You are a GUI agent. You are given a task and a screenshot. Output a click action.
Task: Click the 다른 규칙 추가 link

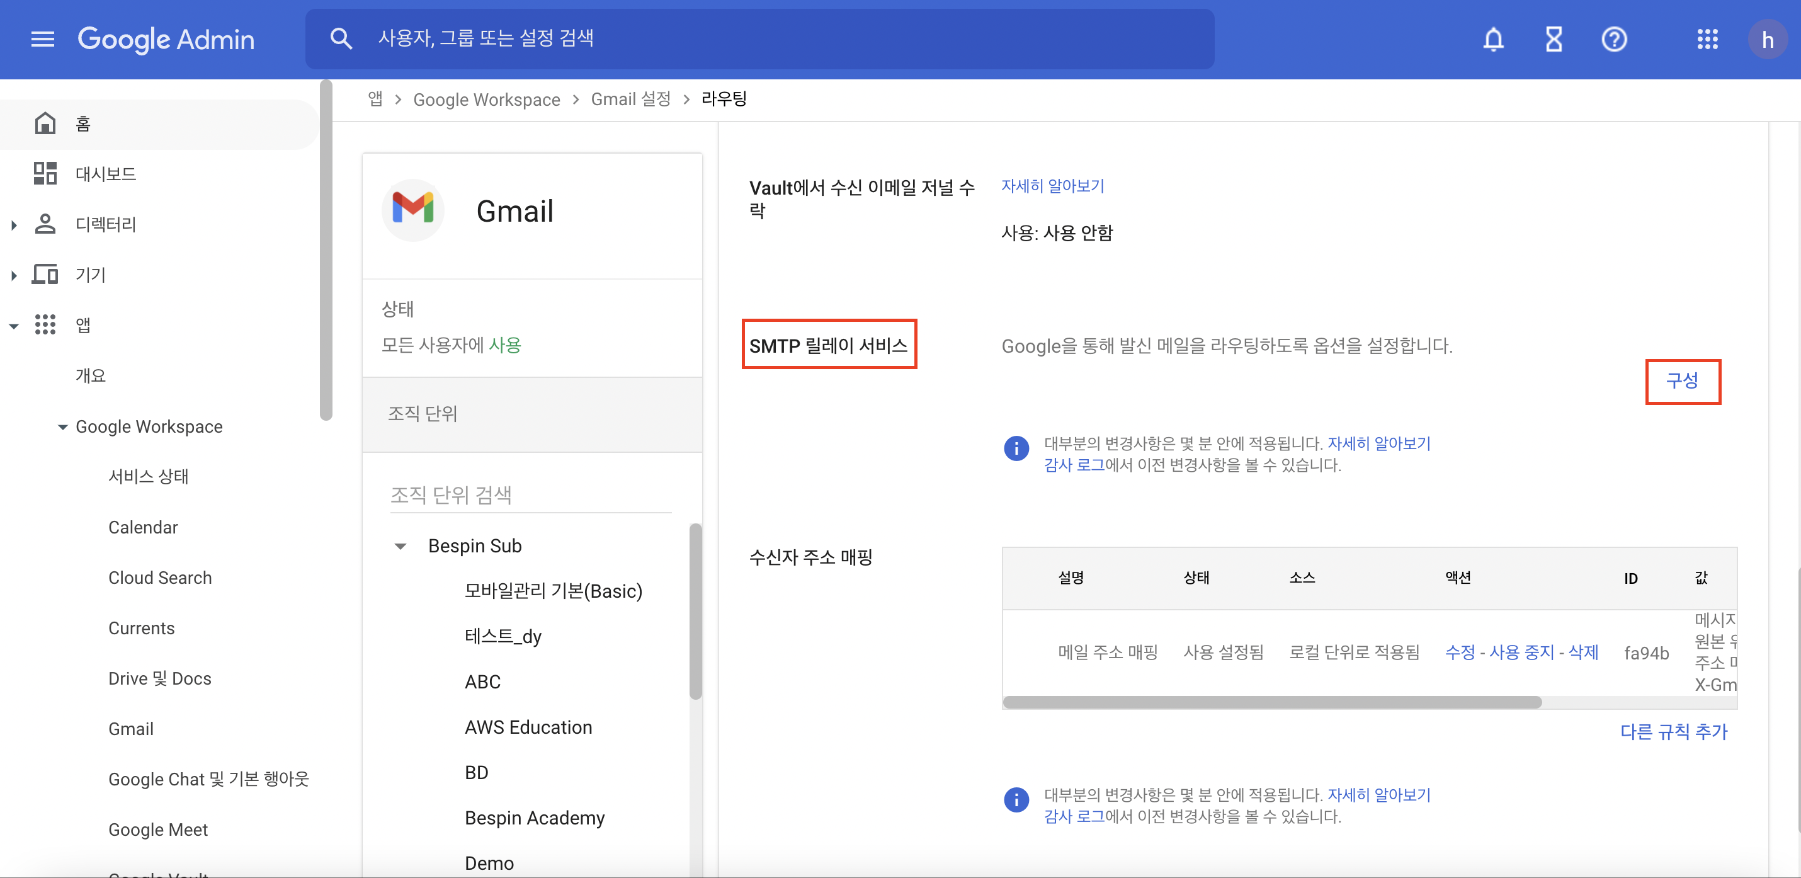[x=1673, y=732]
